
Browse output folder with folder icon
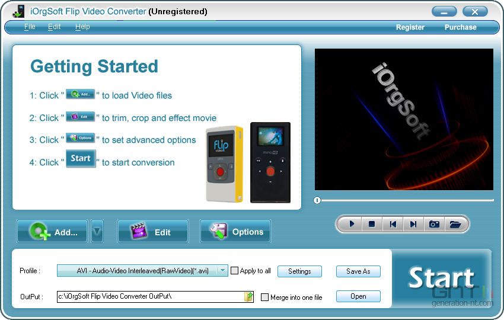tap(248, 296)
